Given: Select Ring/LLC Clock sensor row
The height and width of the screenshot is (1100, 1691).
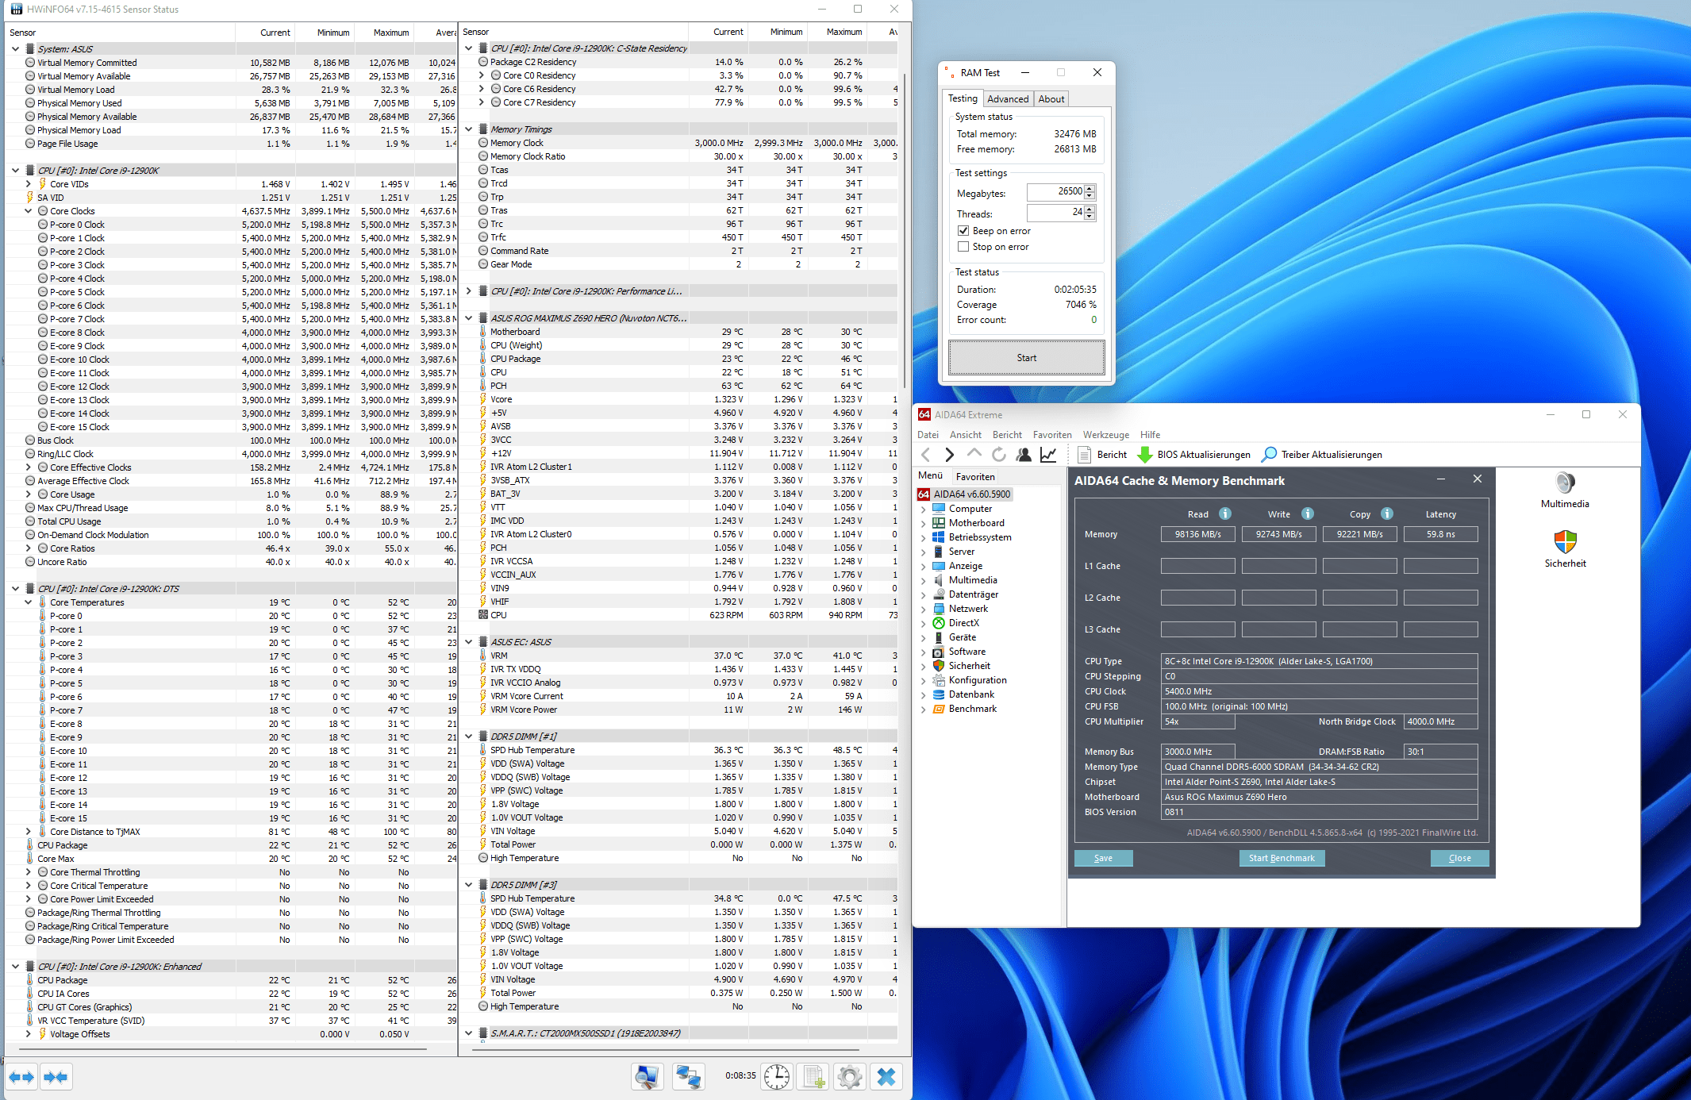Looking at the screenshot, I should click(x=230, y=454).
